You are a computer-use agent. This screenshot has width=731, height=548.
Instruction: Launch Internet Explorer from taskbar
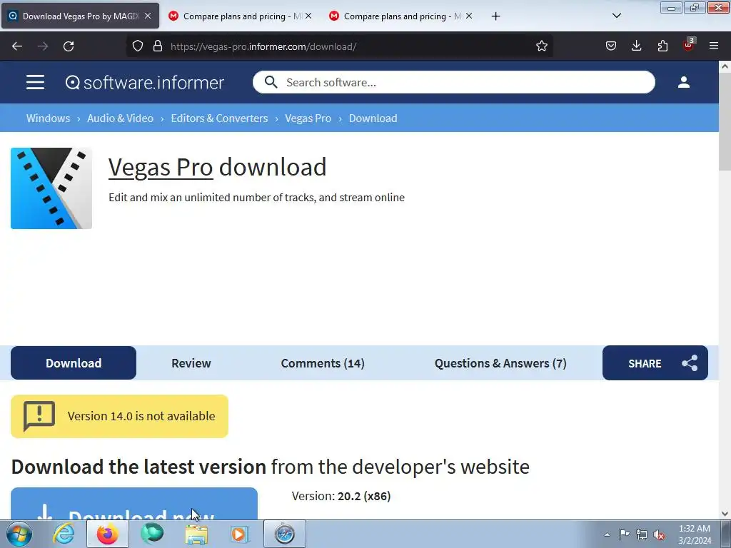[64, 534]
